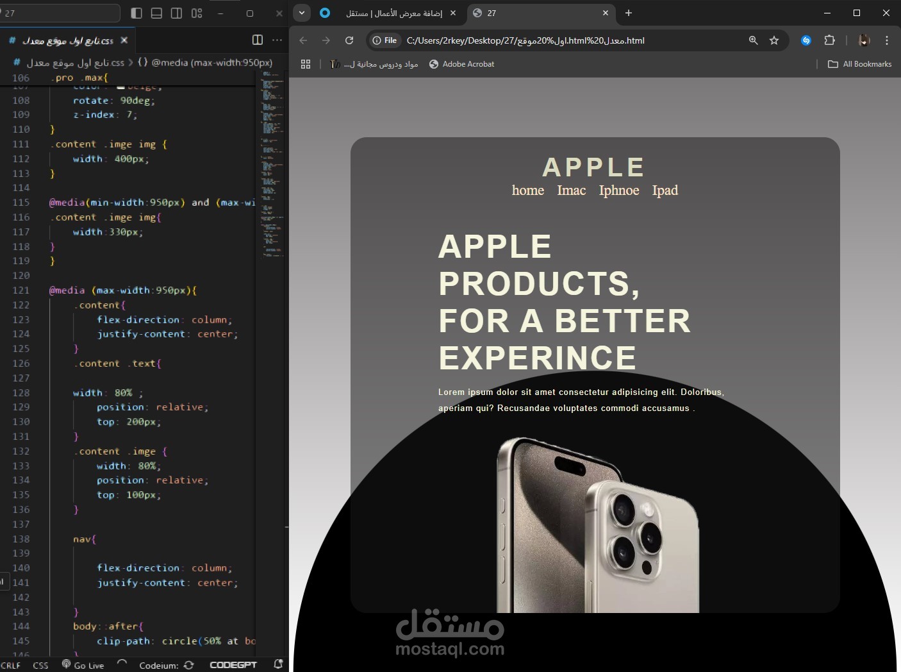
Task: Open a new Chrome tab
Action: click(629, 13)
